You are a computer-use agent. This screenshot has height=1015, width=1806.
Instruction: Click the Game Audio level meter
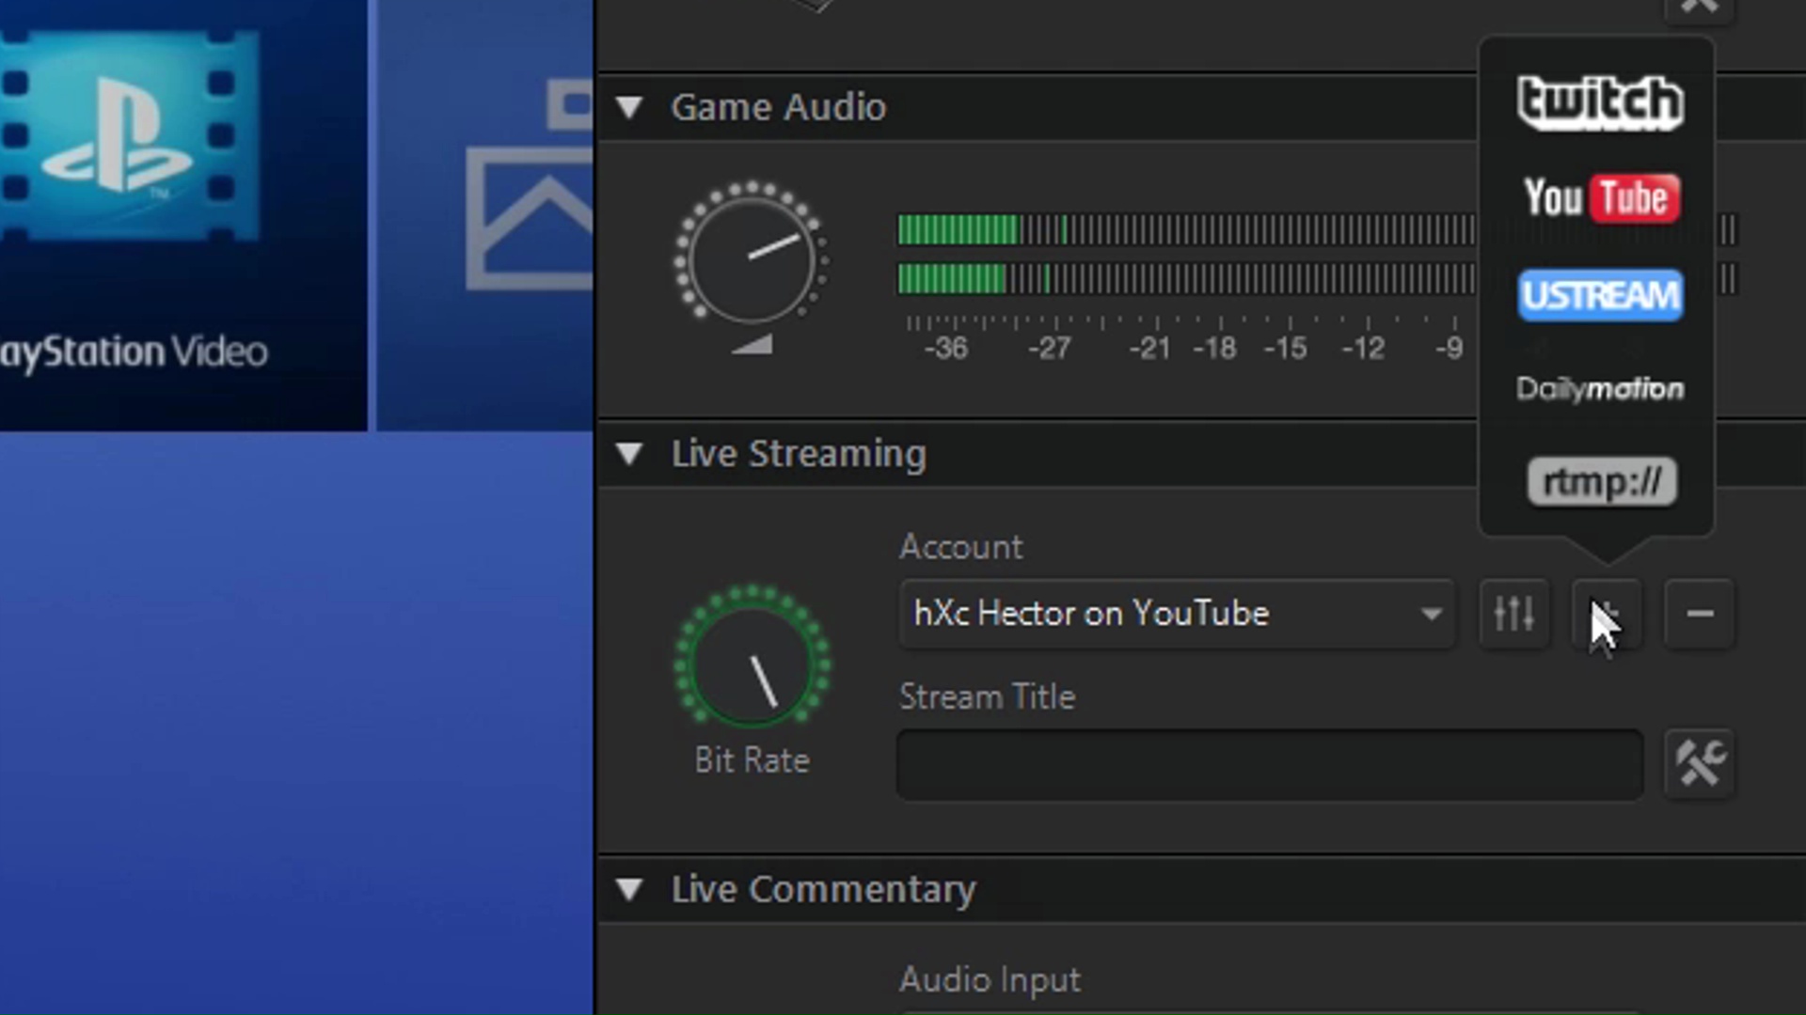pos(1187,255)
